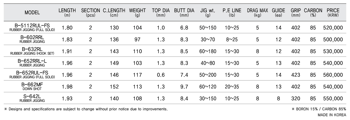Click the MODEL column header
The width and height of the screenshot is (350, 120).
point(32,12)
